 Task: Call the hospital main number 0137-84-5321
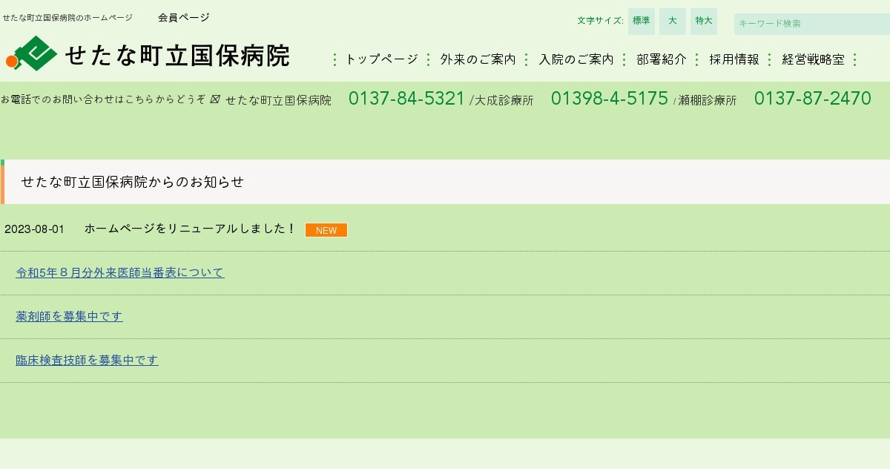[x=406, y=98]
